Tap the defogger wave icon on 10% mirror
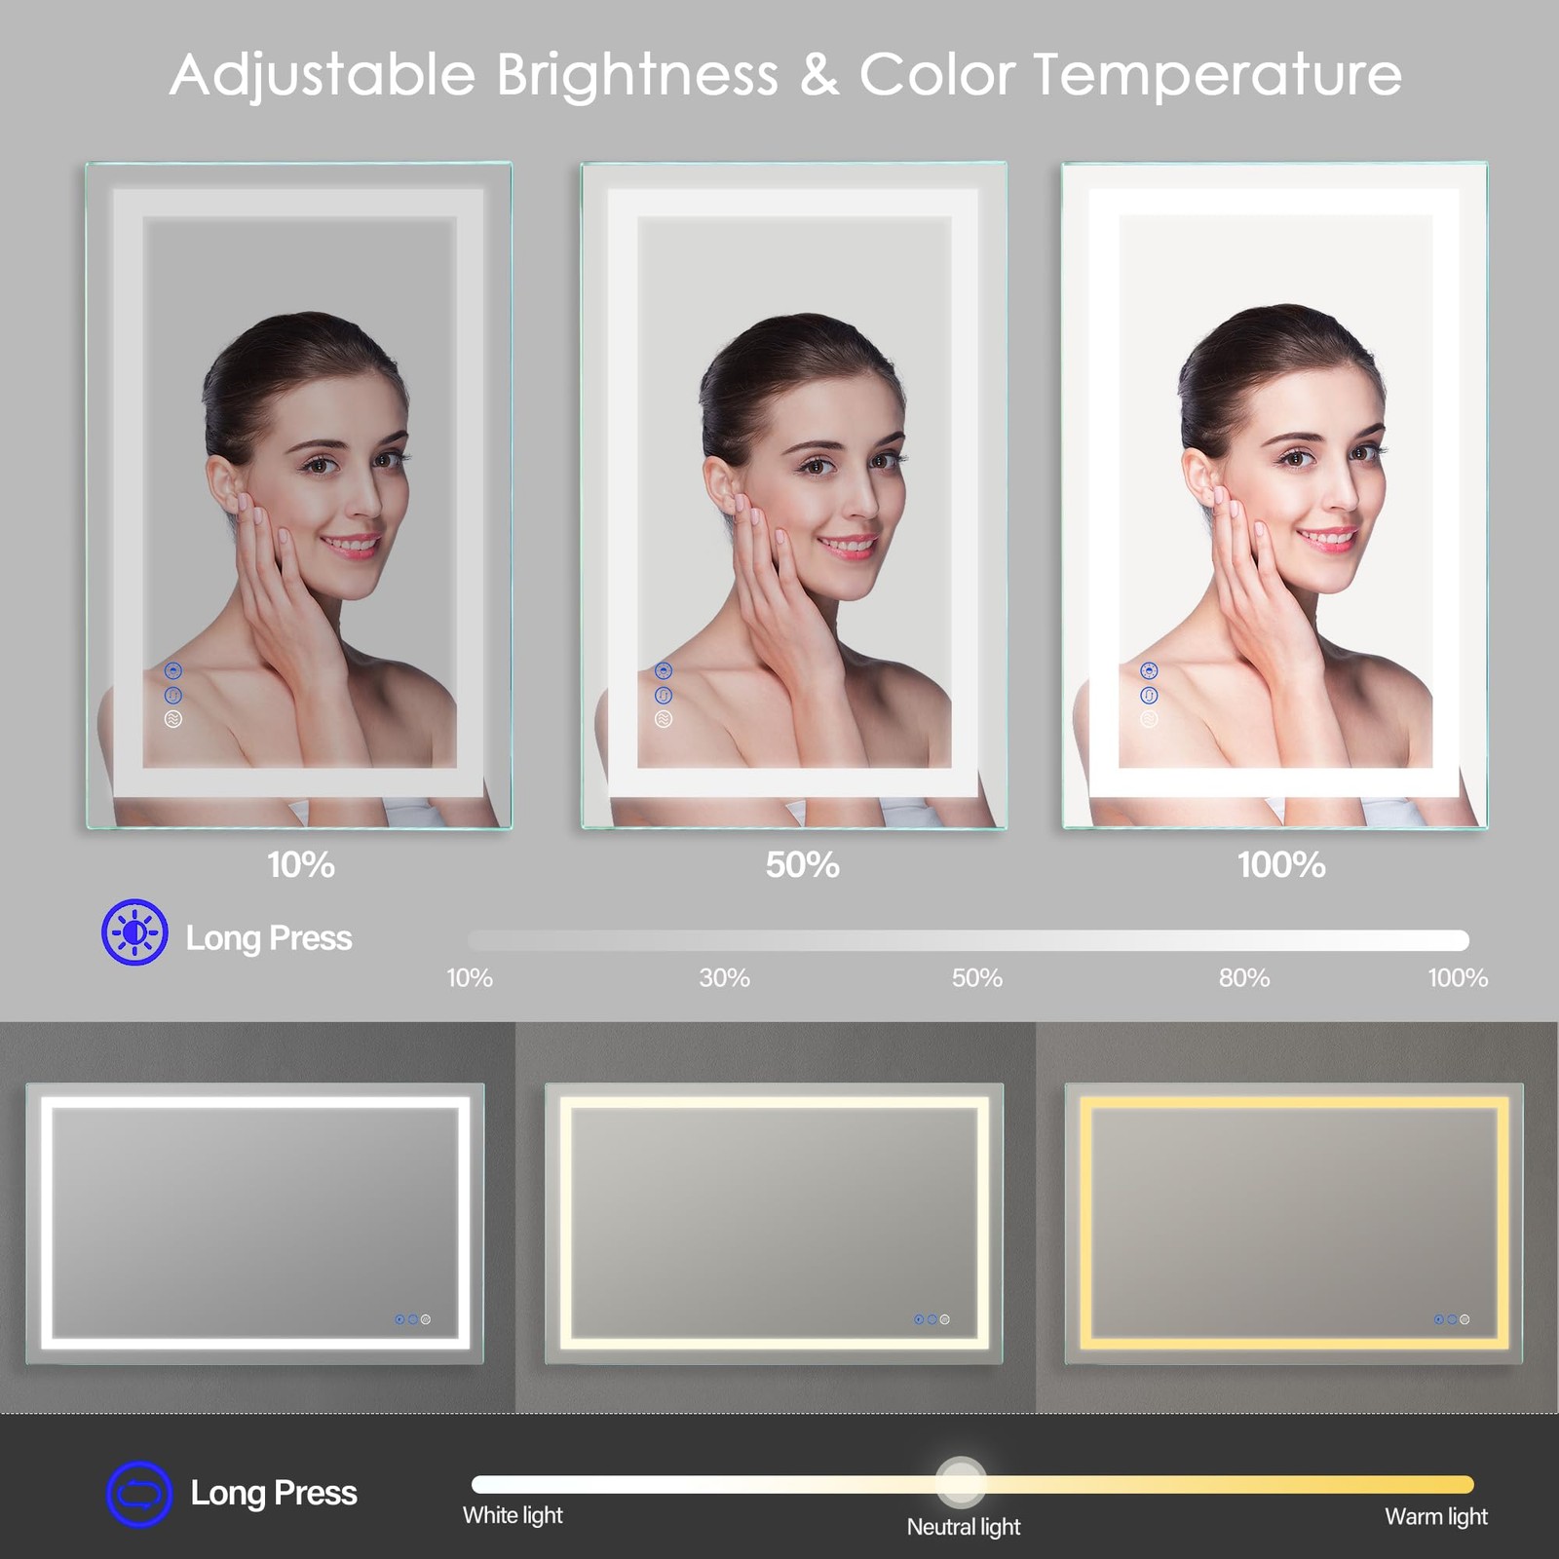Image resolution: width=1559 pixels, height=1559 pixels. pyautogui.click(x=173, y=719)
